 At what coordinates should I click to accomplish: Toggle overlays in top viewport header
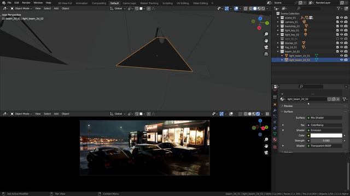coord(236,9)
